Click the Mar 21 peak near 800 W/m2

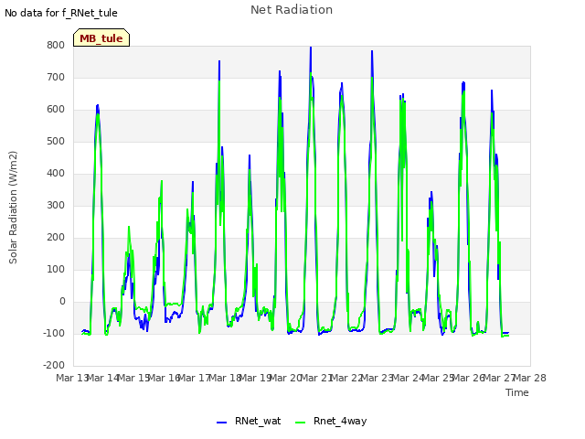coord(311,48)
